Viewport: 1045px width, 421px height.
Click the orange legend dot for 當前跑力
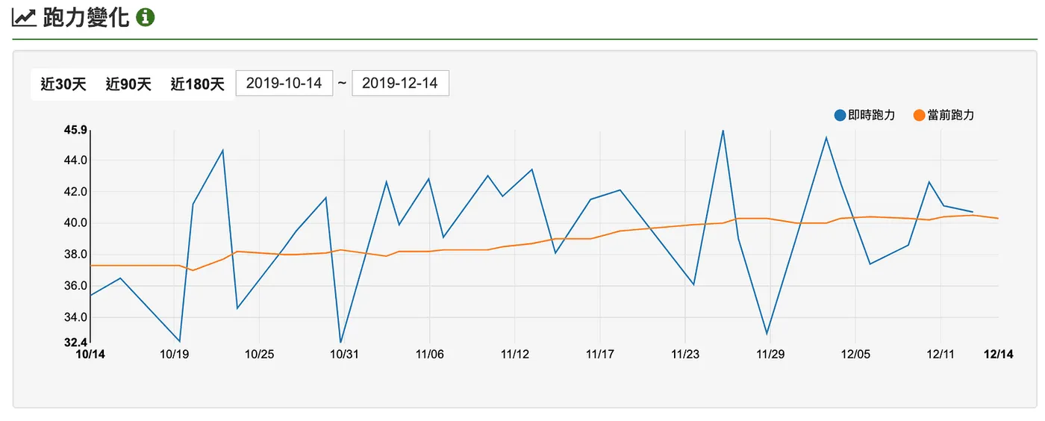pos(920,115)
